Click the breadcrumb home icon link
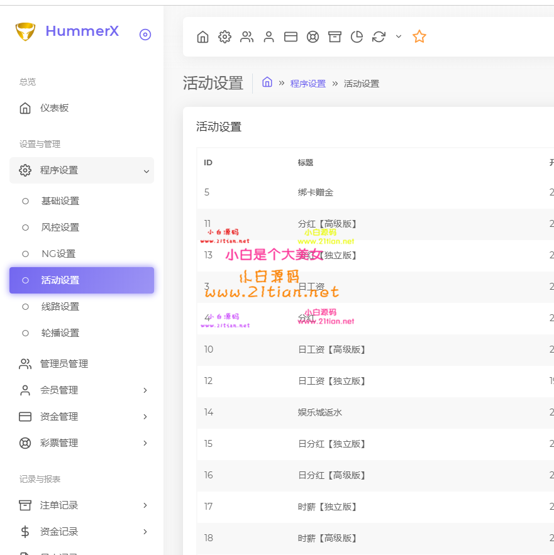The height and width of the screenshot is (555, 554). tap(267, 82)
